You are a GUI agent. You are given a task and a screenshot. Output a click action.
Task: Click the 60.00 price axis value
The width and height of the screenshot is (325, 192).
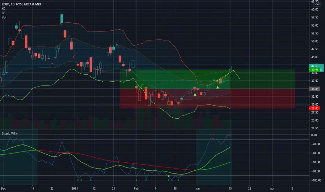click(315, 9)
